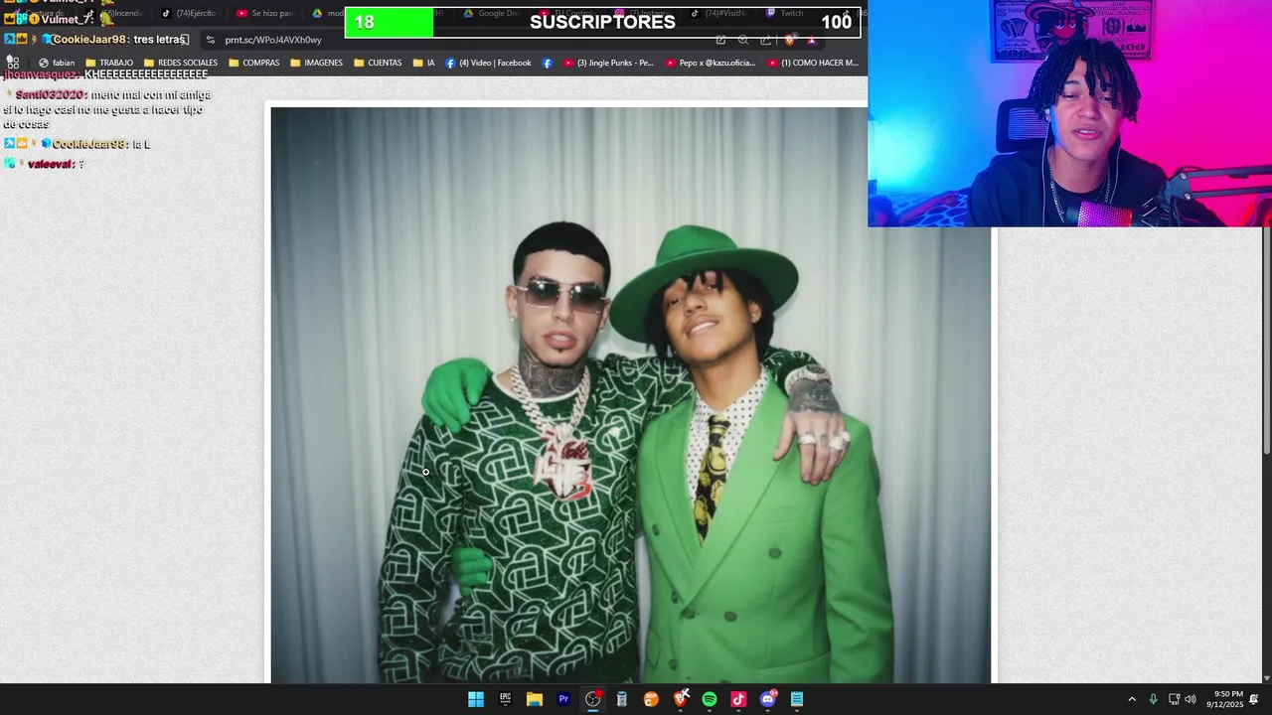Click chat message from Santi032020
The height and width of the screenshot is (715, 1272).
coord(108,109)
